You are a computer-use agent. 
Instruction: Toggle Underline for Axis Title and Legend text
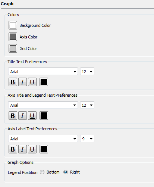[x=32, y=116]
